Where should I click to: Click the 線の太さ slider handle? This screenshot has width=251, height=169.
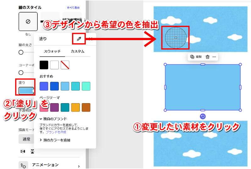tap(21, 52)
